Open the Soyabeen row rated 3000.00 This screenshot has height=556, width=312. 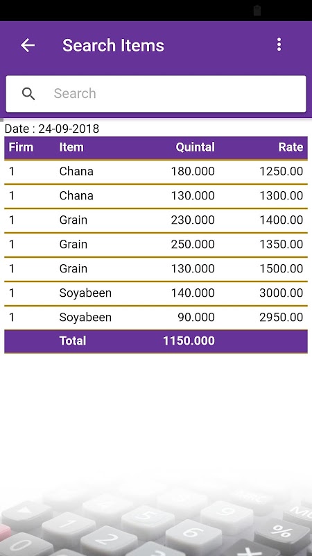[156, 293]
